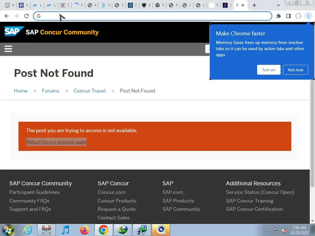
Task: Launch Firefox from the taskbar
Action: (x=84, y=230)
